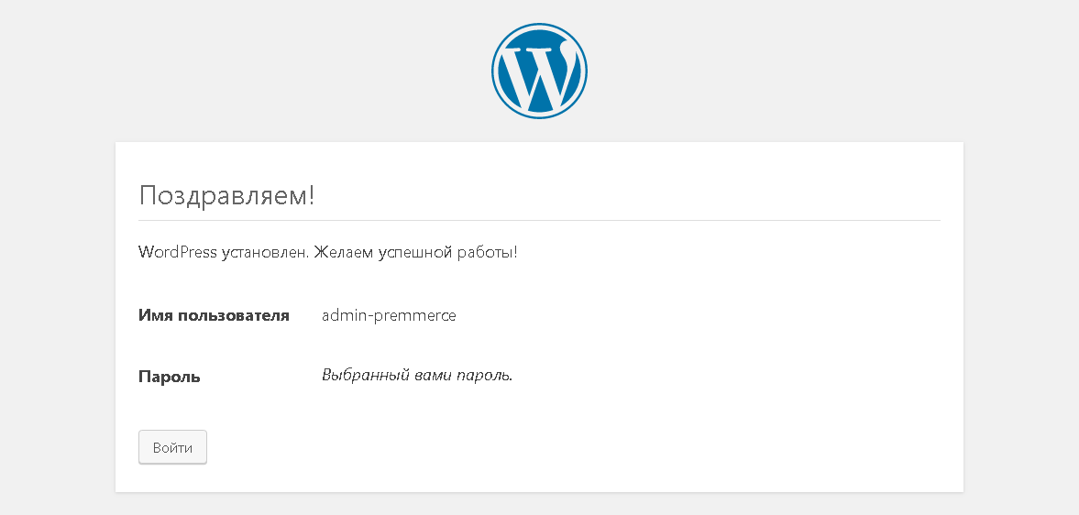The width and height of the screenshot is (1079, 515).
Task: Click the gray background outside white panel
Action: 55,275
